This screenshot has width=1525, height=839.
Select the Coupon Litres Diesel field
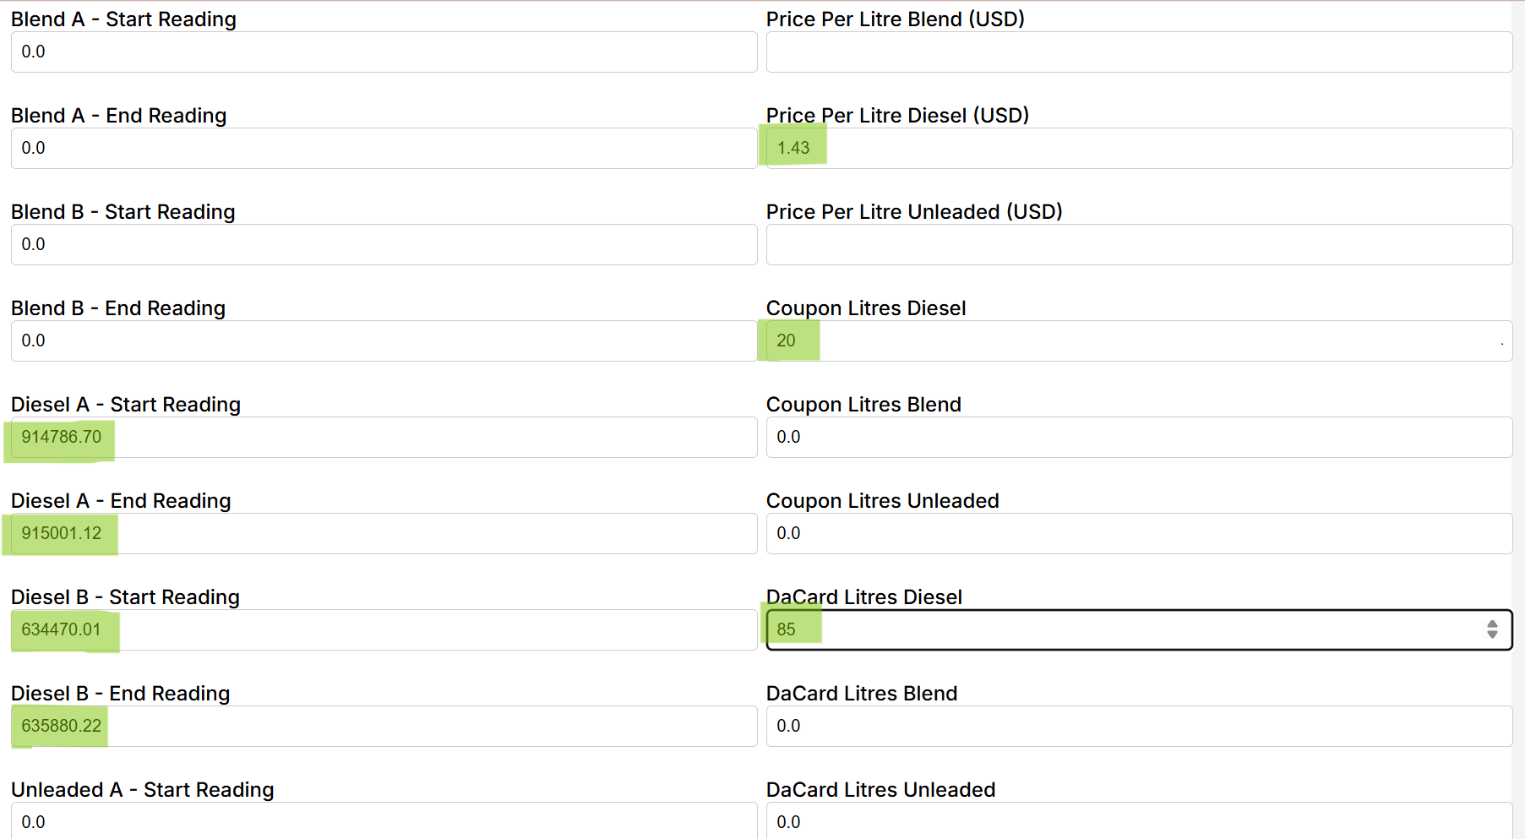[x=1139, y=341]
